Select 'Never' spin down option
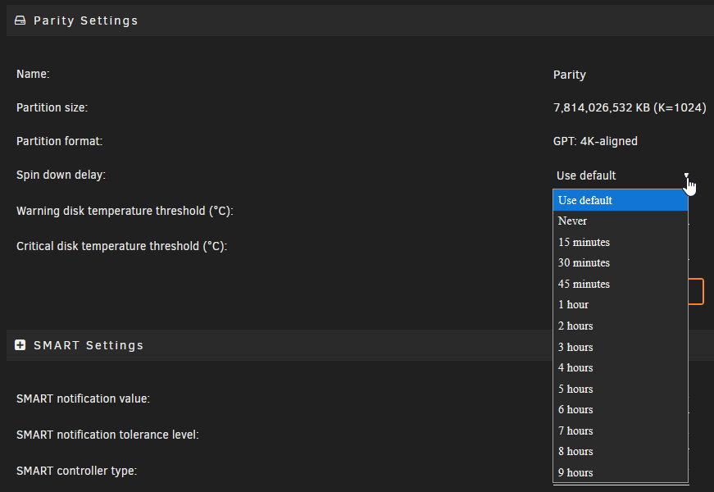Viewport: 714px width, 492px height. coord(621,221)
